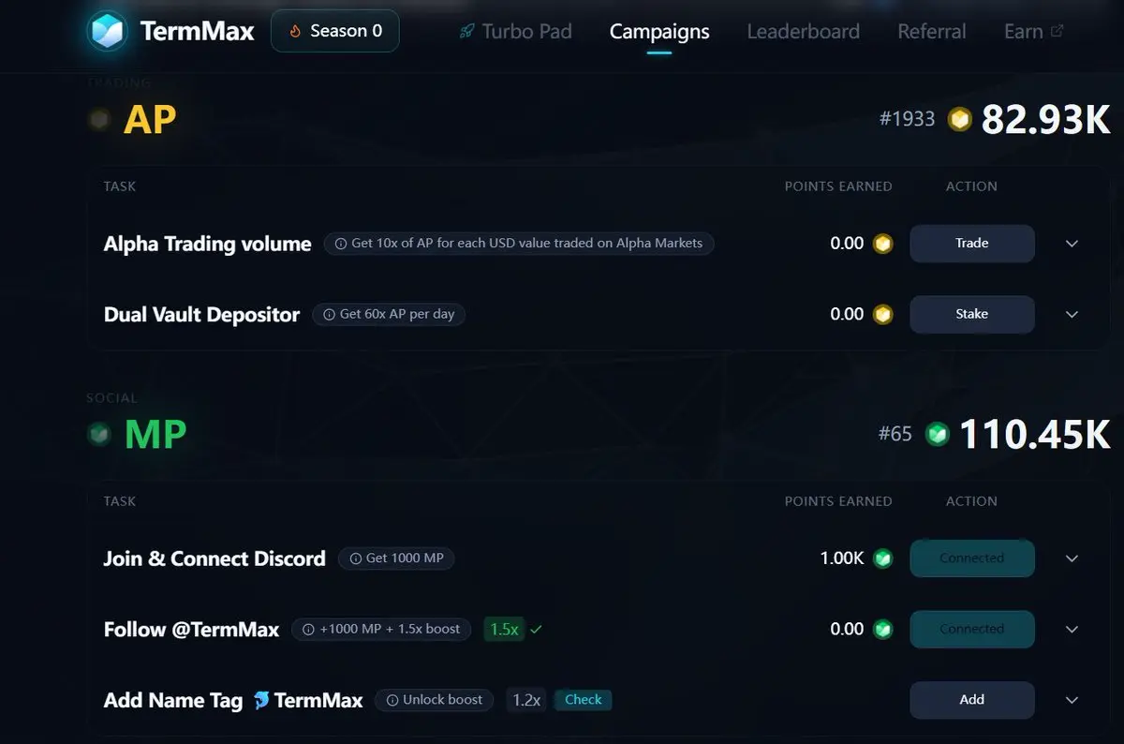Click the info icon in the +1000 MP + 1.5x boost hint

(308, 630)
